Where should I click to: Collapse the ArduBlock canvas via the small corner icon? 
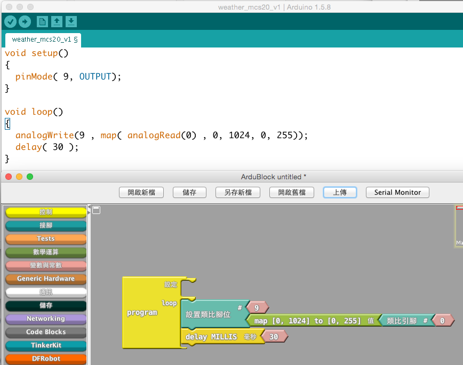96,210
